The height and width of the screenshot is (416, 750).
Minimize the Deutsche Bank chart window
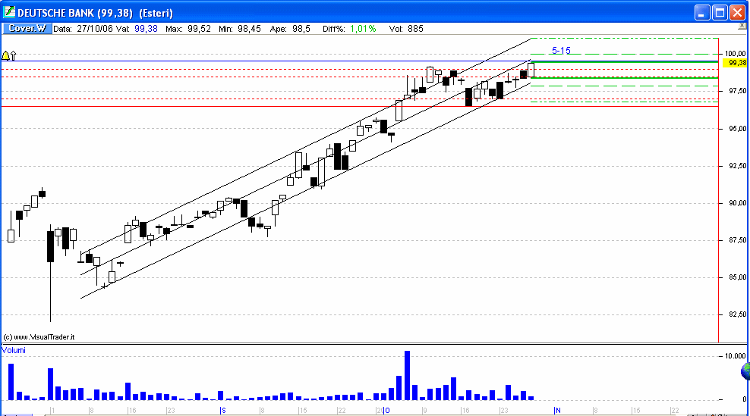tap(701, 12)
